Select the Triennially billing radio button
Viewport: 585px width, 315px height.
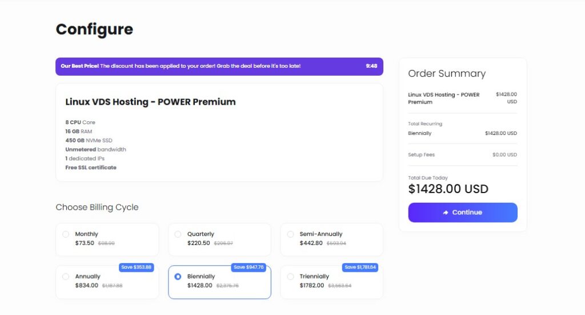tap(290, 276)
